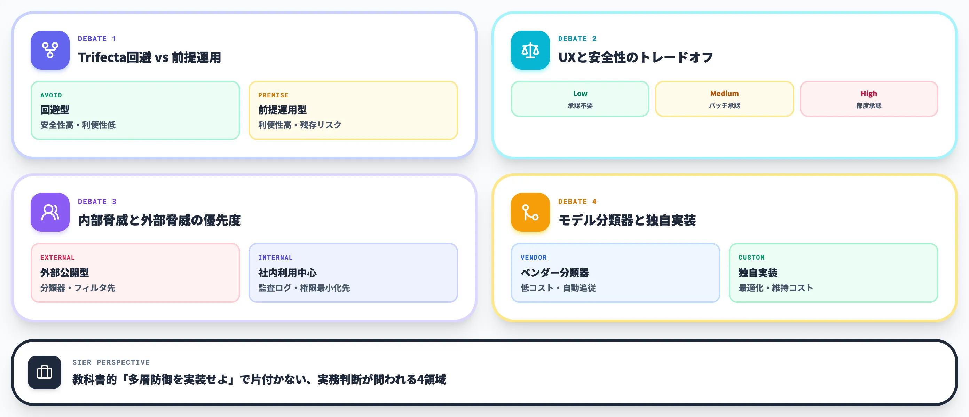
Task: Click the DEBATE 4 label
Action: pos(577,202)
